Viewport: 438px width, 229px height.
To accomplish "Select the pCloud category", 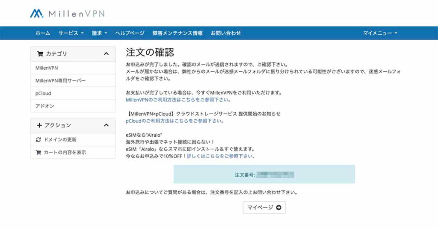I will 73,94.
